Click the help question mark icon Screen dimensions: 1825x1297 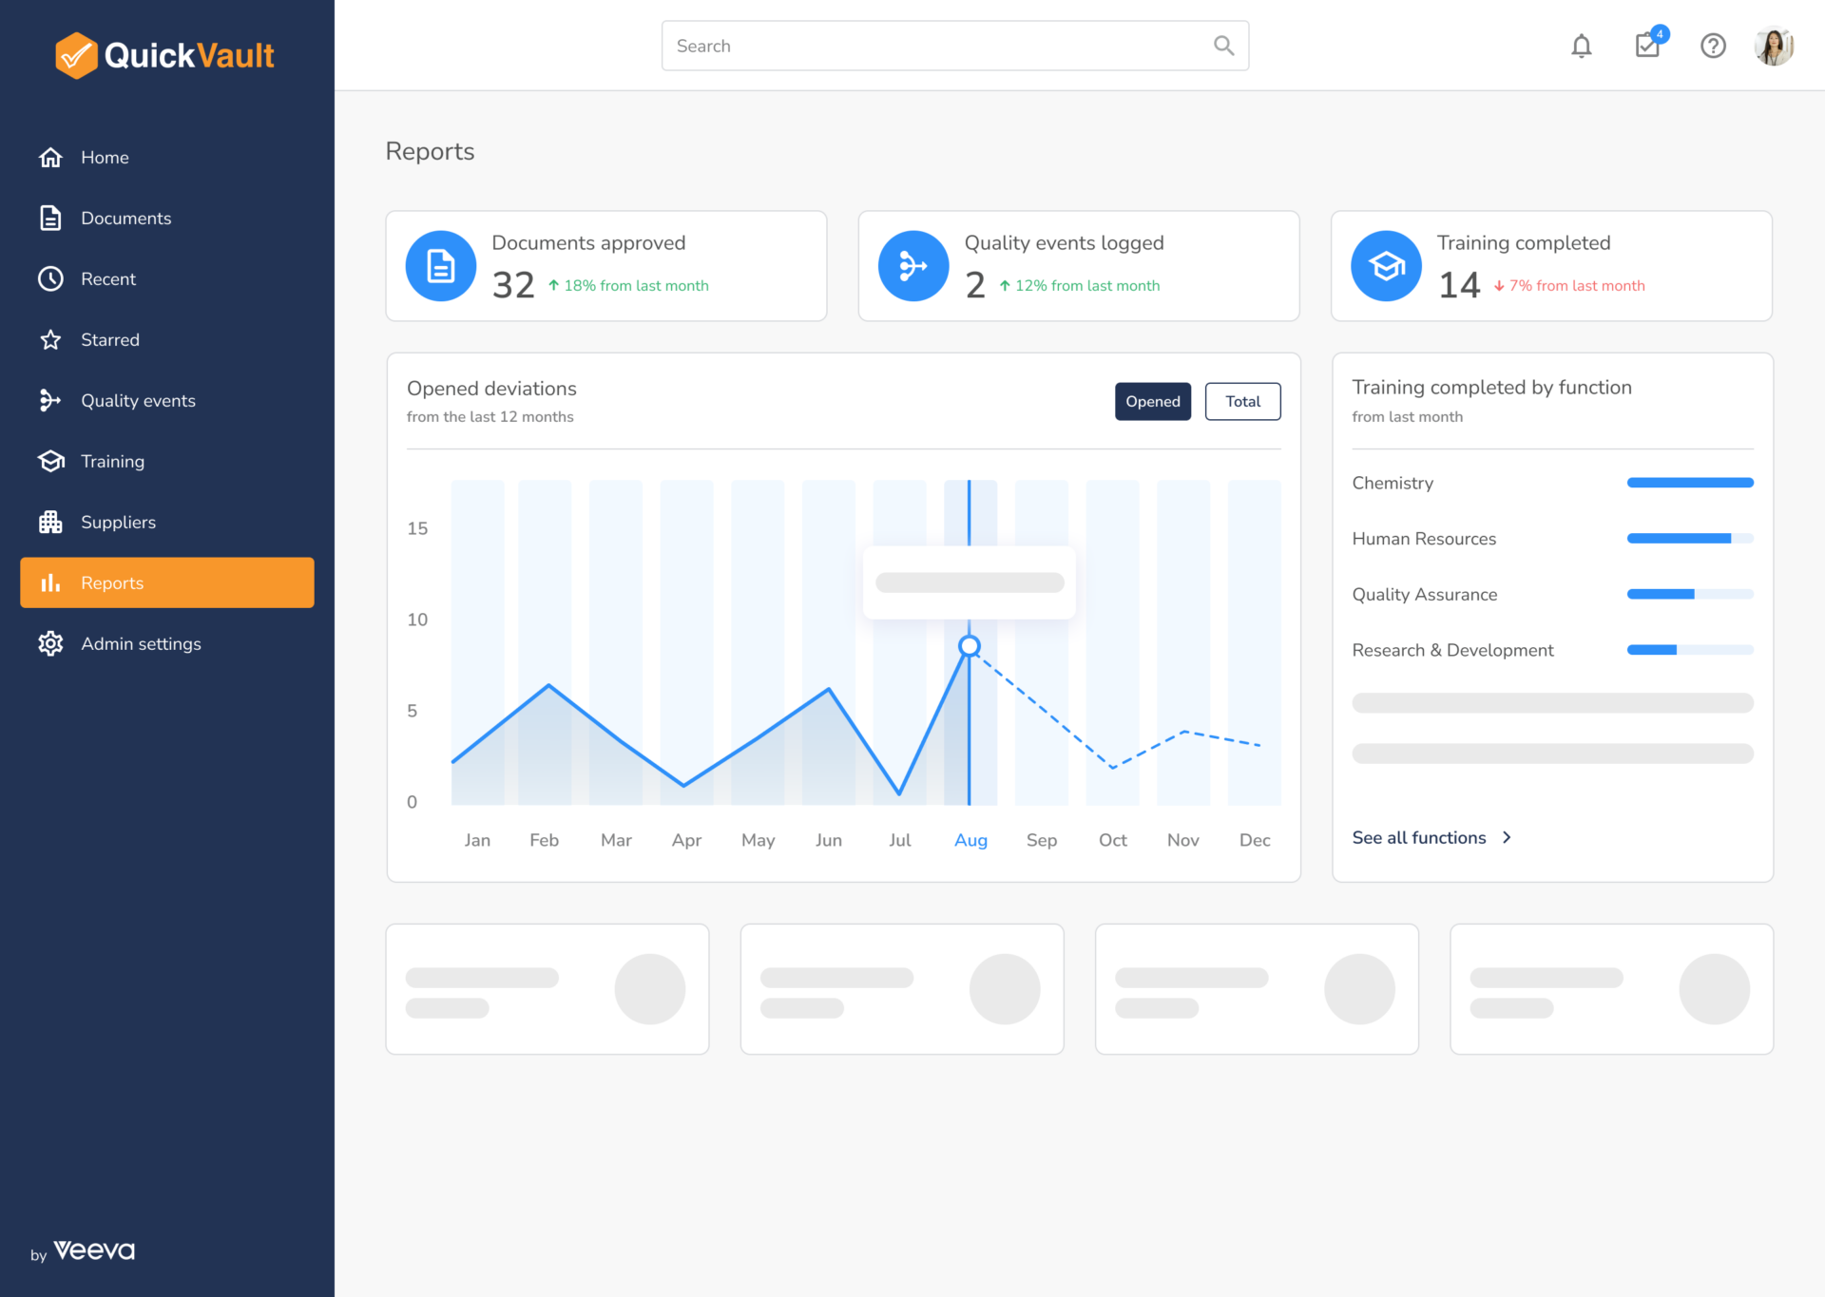point(1713,46)
